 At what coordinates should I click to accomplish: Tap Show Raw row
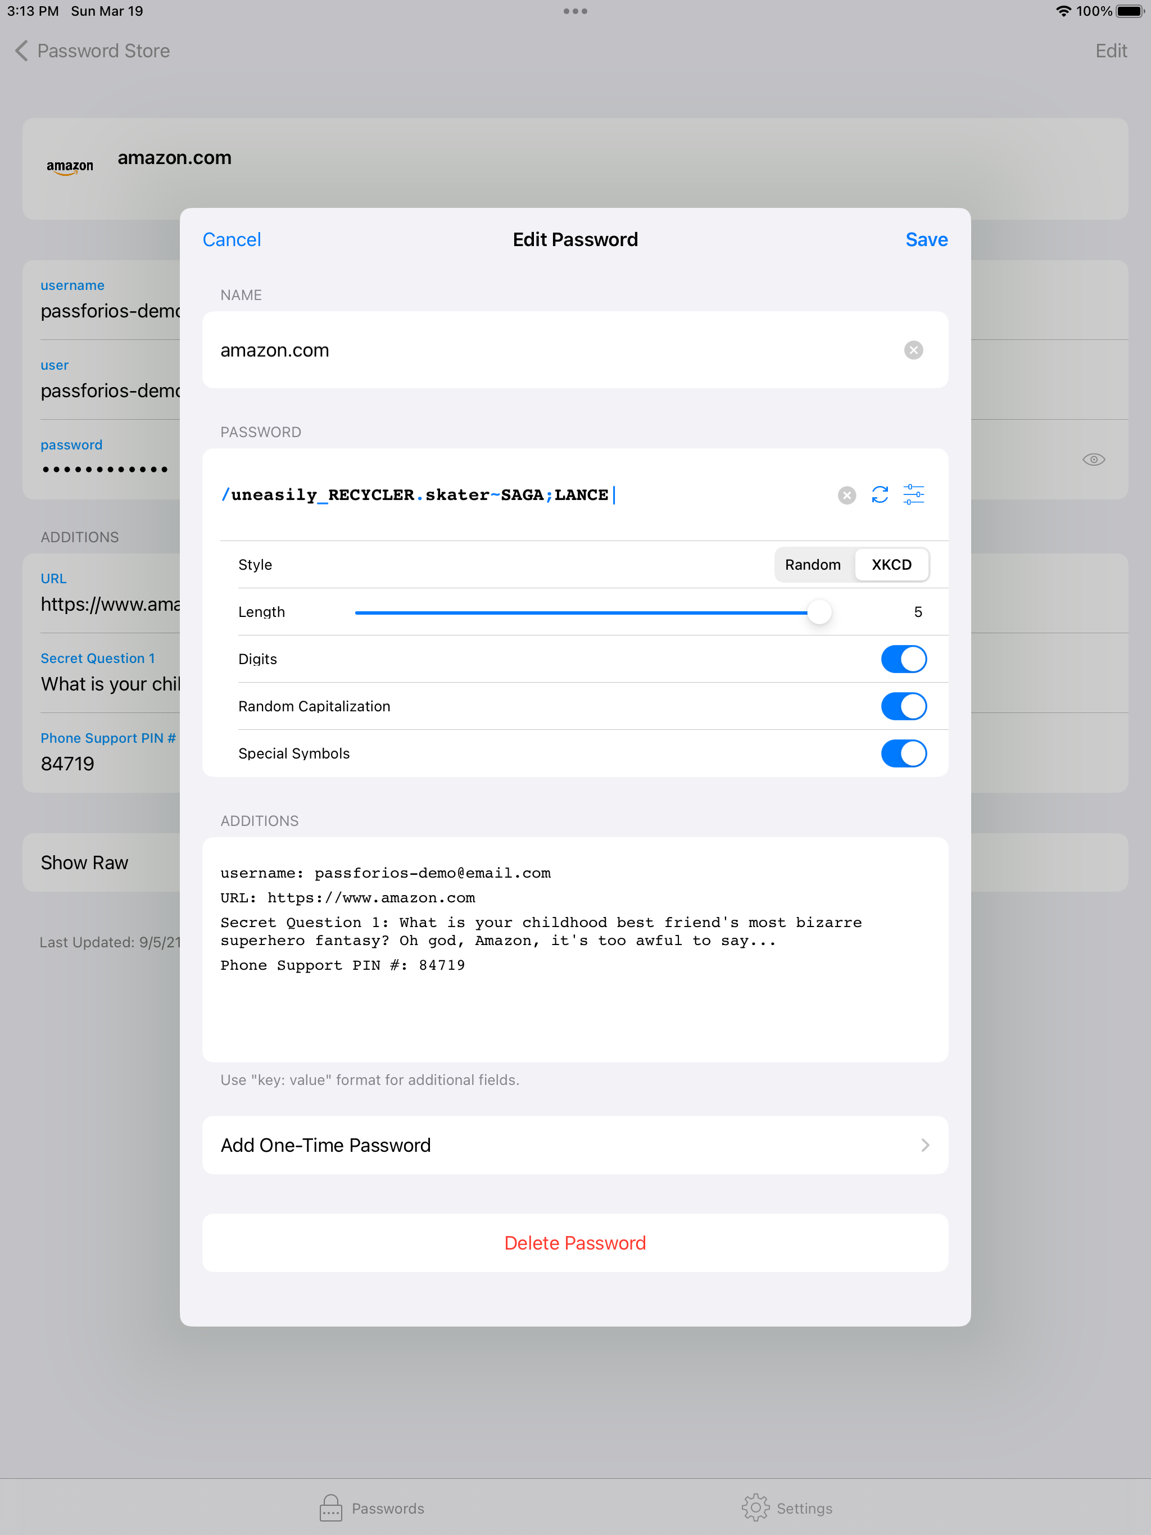[101, 862]
